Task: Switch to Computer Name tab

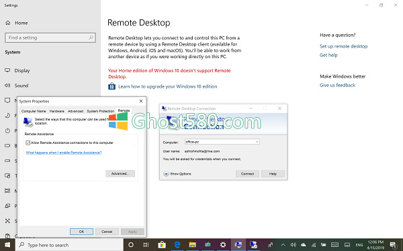Action: pos(34,111)
